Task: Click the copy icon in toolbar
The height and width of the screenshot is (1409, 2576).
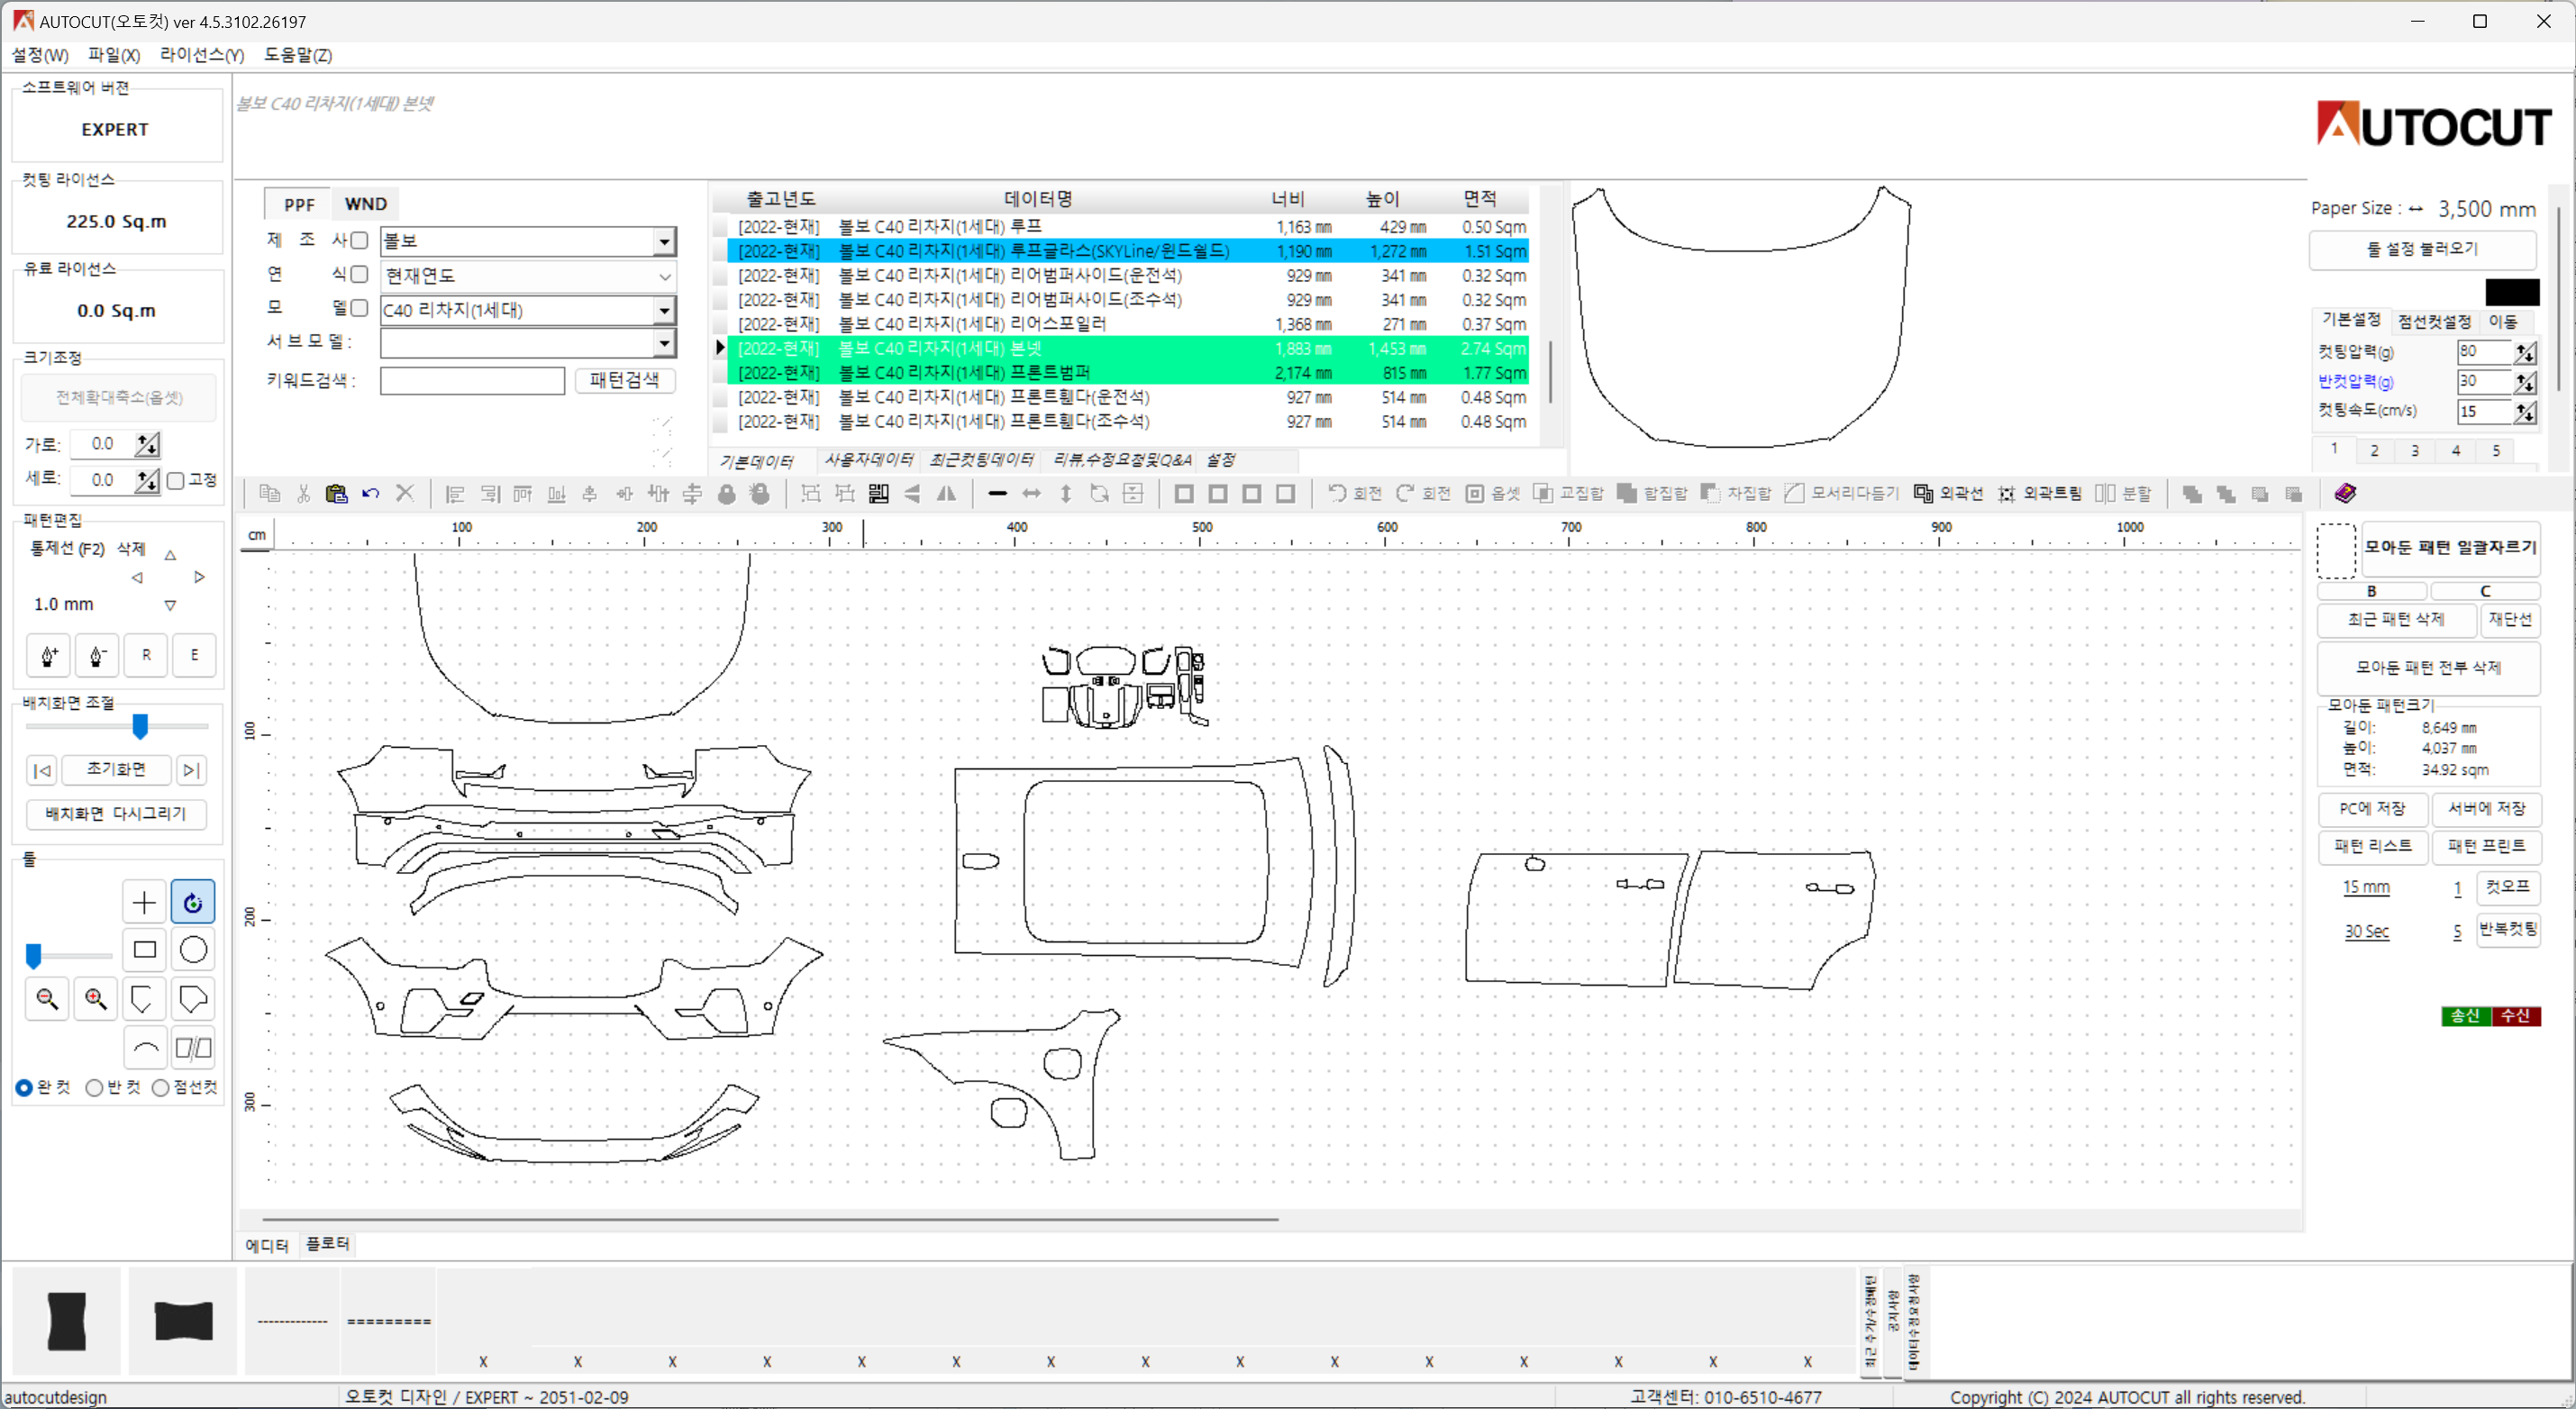Action: tap(269, 493)
